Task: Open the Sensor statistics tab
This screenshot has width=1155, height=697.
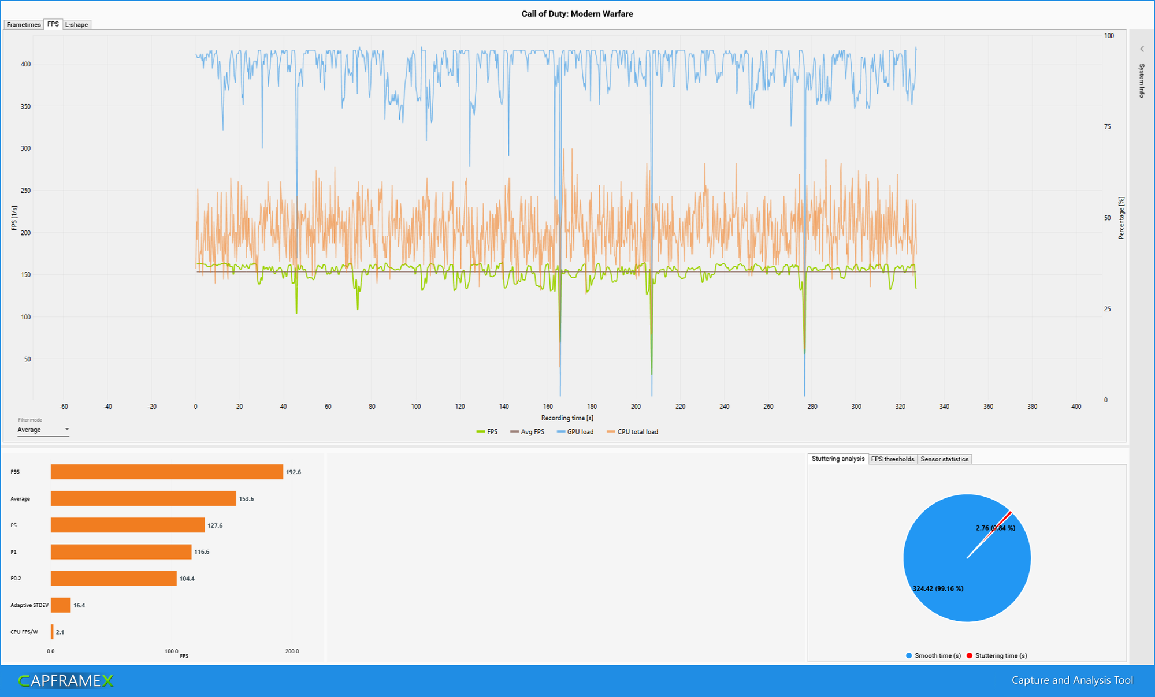Action: [944, 459]
